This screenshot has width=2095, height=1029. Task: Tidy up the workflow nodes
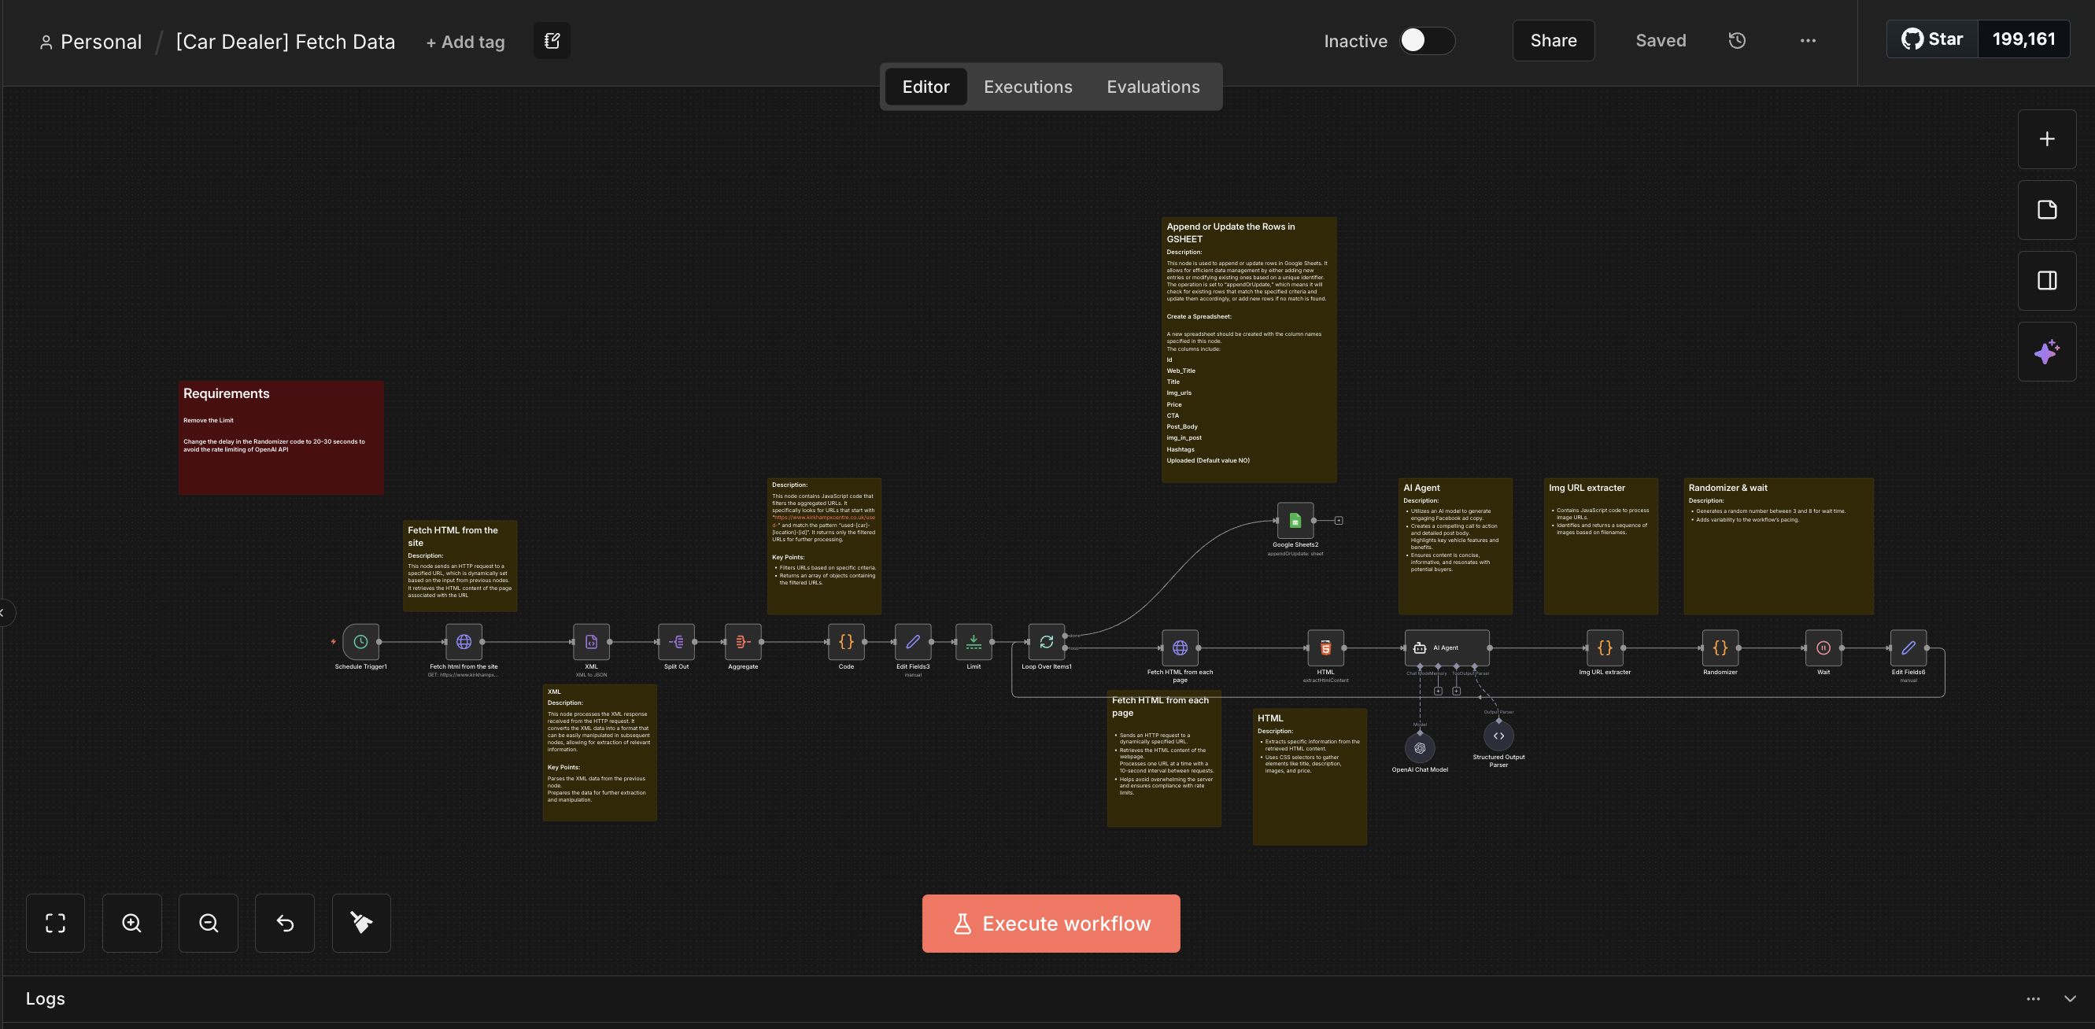click(x=361, y=924)
